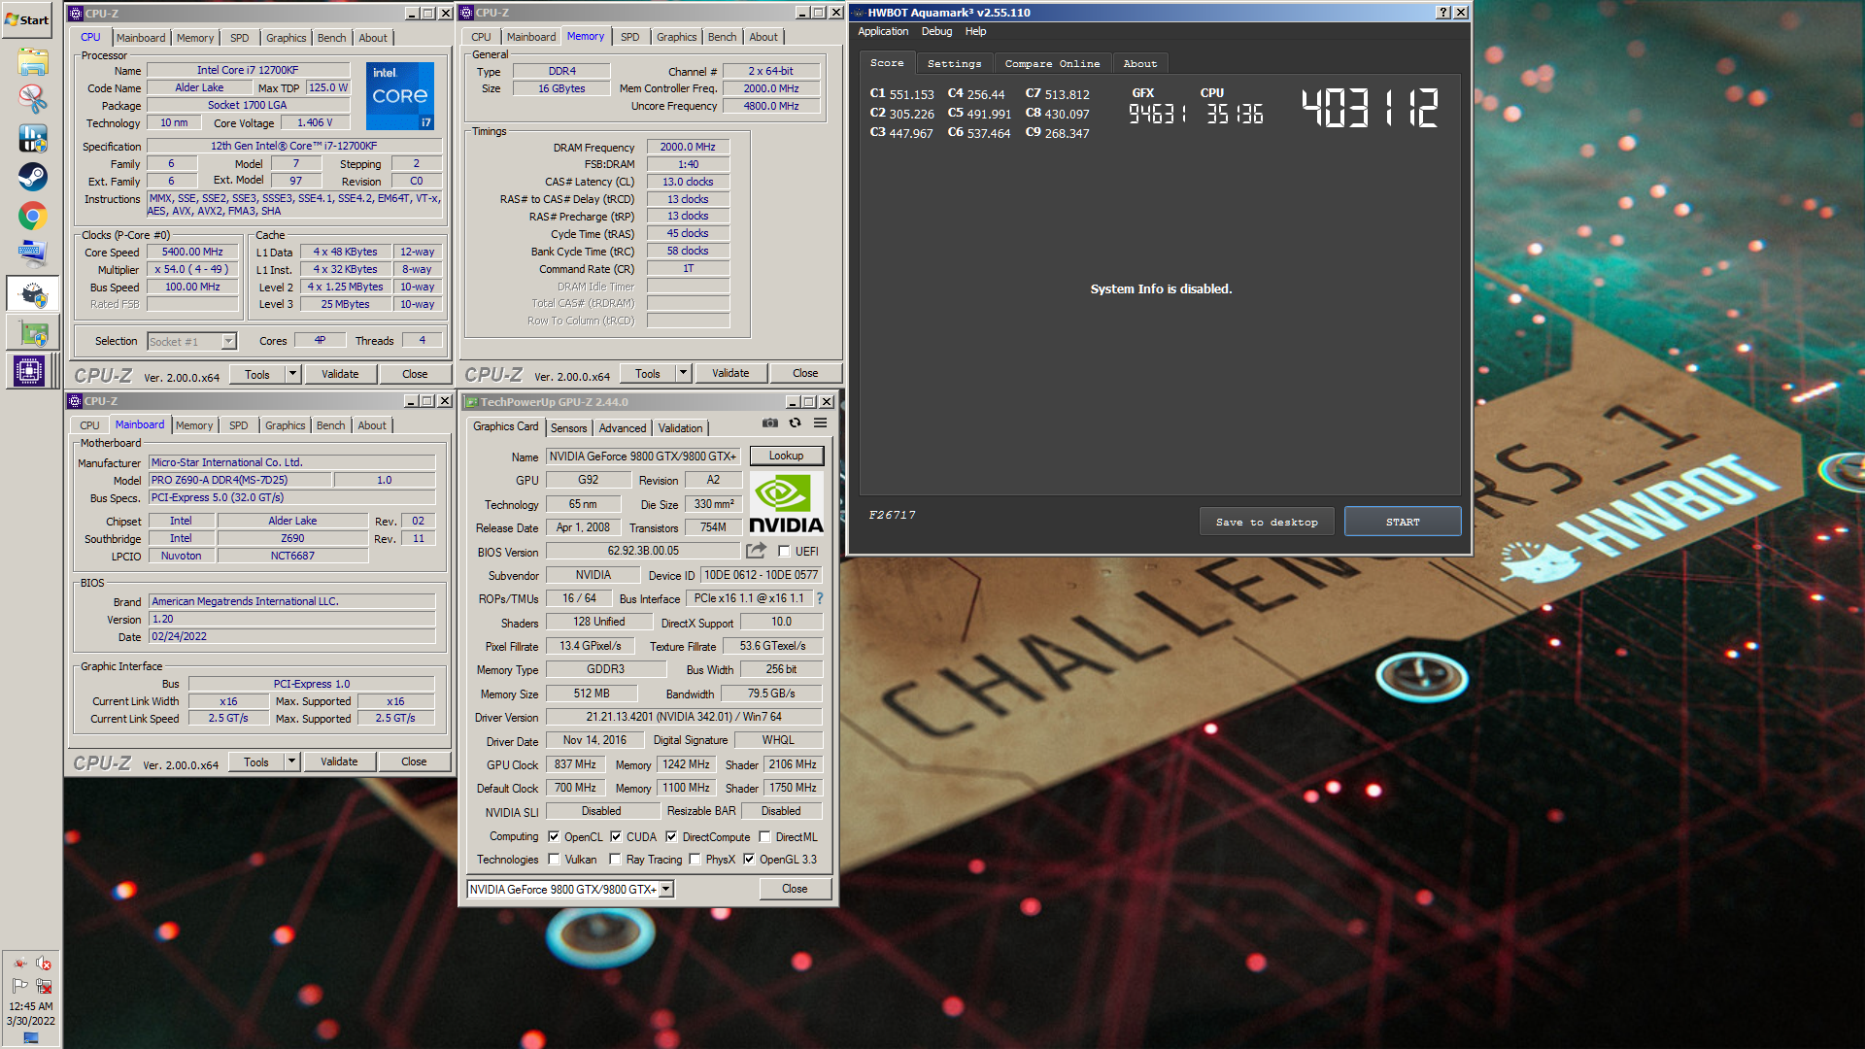The width and height of the screenshot is (1865, 1049).
Task: Open the Bench tab in the CPU-Z Memory window
Action: click(722, 37)
